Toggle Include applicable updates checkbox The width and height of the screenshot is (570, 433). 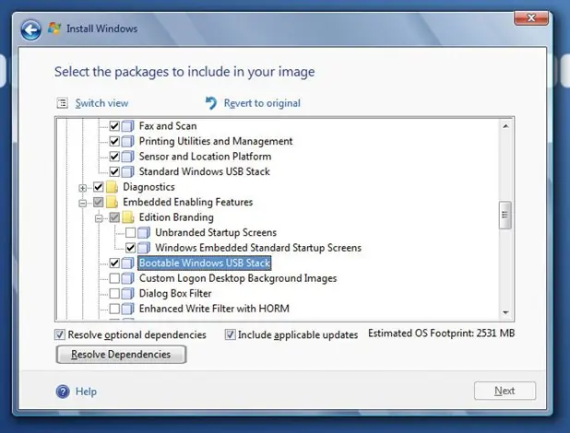(x=230, y=334)
